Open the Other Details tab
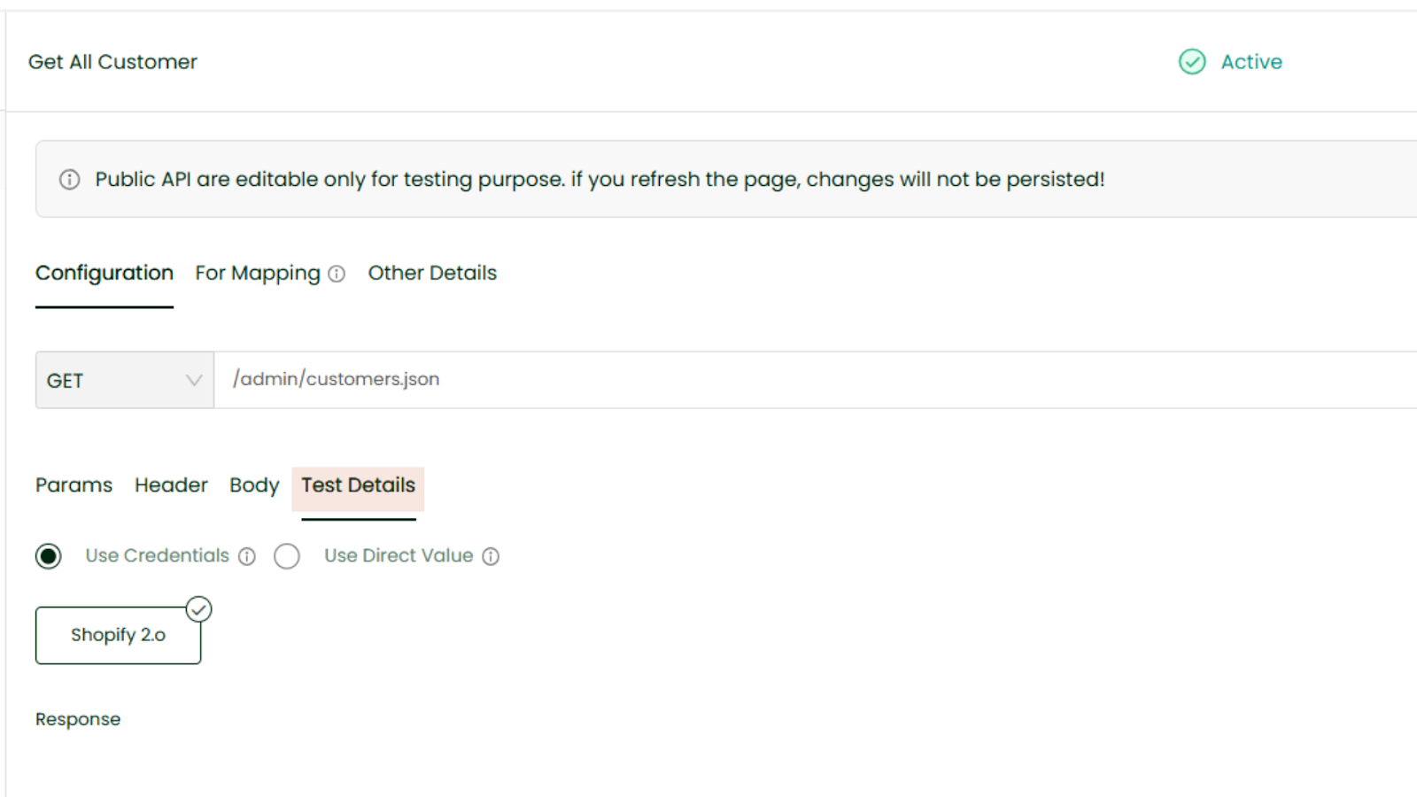The image size is (1417, 797). (x=432, y=273)
